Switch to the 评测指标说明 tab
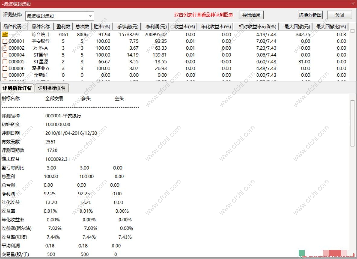The width and height of the screenshot is (357, 259). tap(52, 88)
